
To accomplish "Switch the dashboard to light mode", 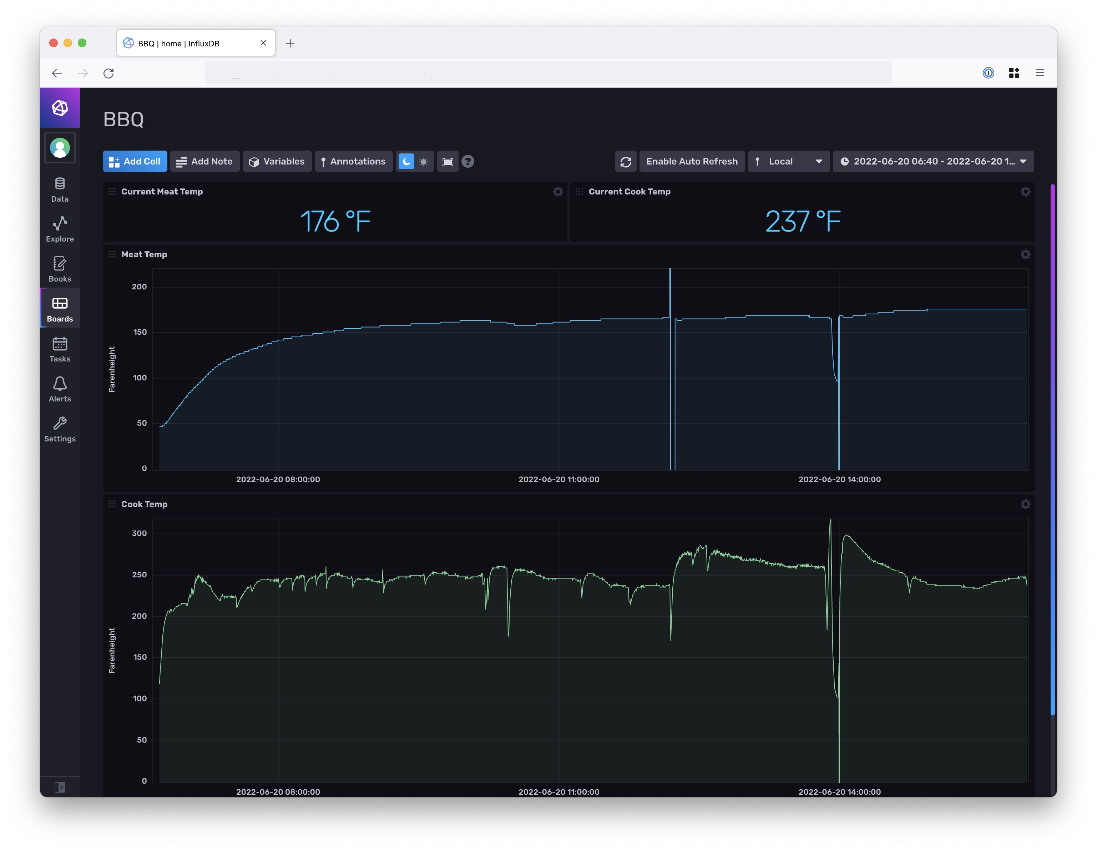I will [424, 161].
